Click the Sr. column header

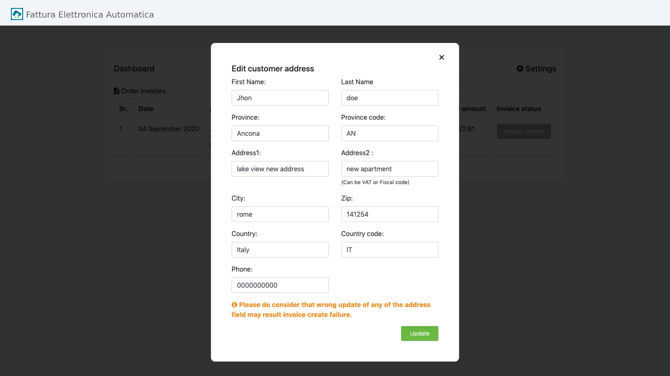(x=123, y=109)
